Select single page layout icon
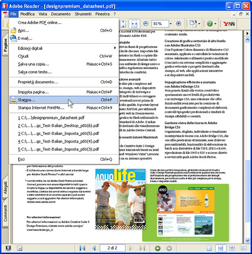The width and height of the screenshot is (252, 254). 209,248
